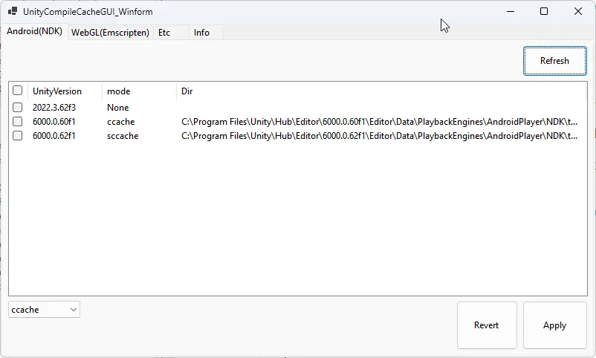Tick the checkbox for version 6000.0.62f1
Viewport: 596px width, 358px height.
pos(18,136)
